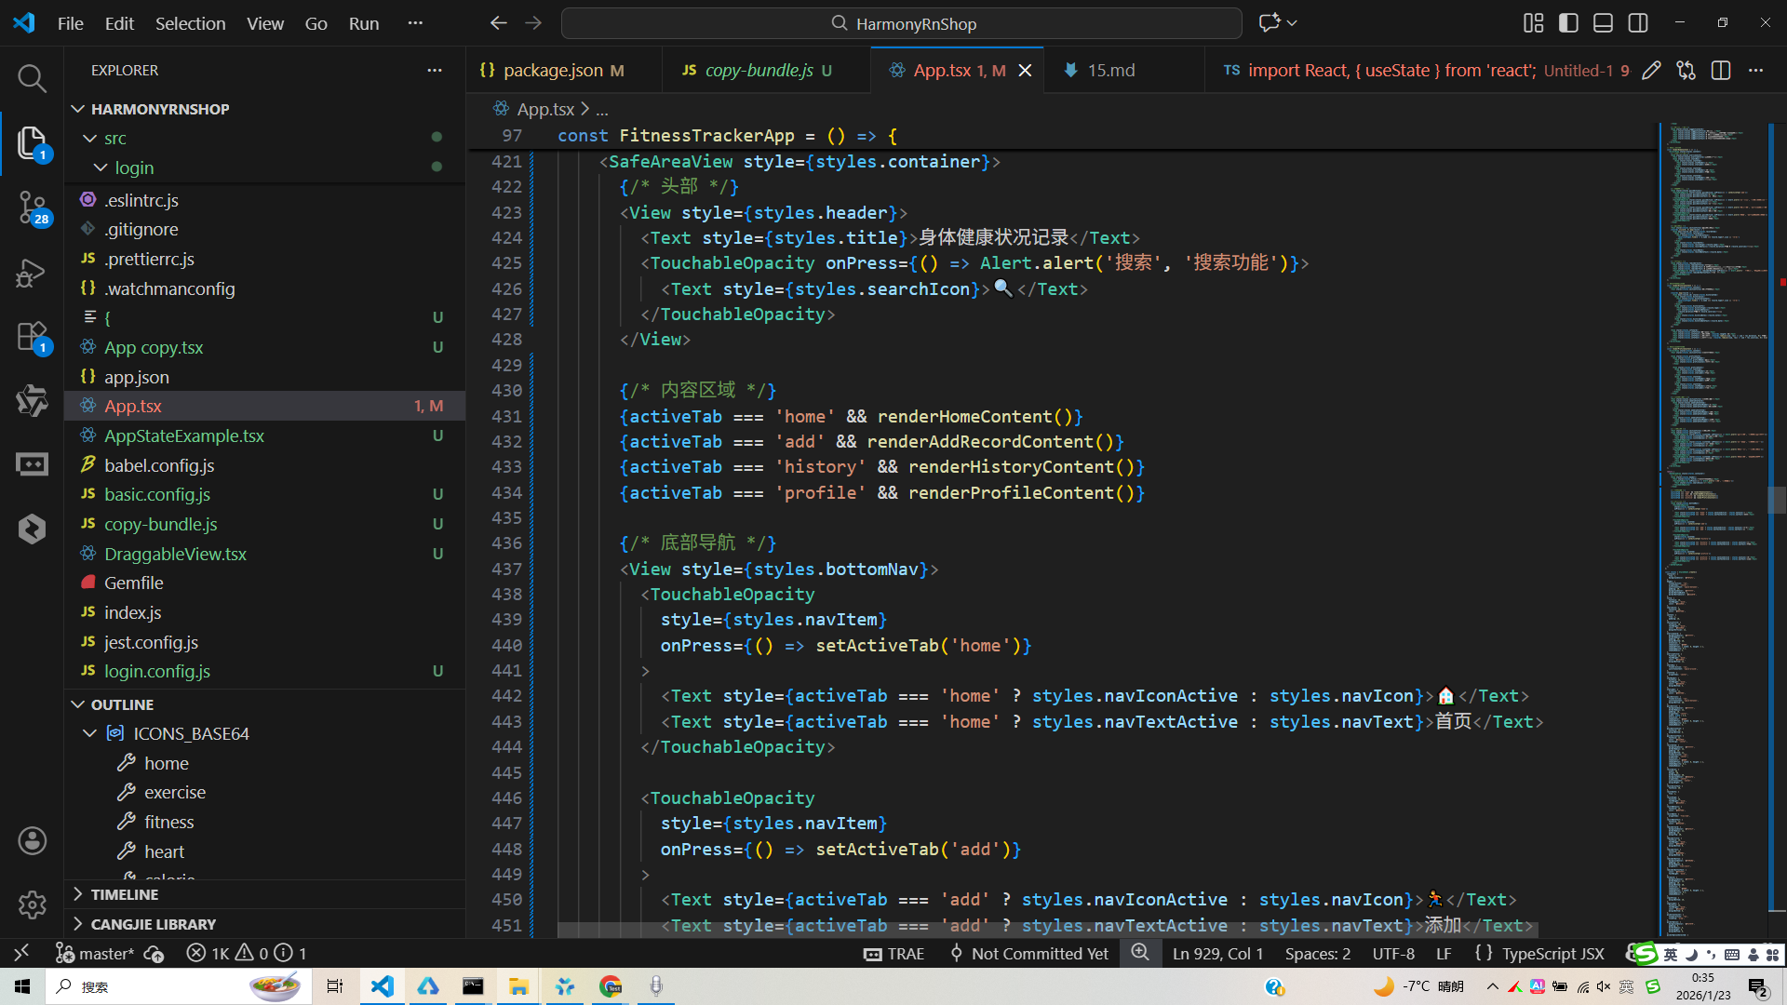Toggle Secondary Side Bar visibility
This screenshot has height=1005, width=1787.
point(1638,23)
